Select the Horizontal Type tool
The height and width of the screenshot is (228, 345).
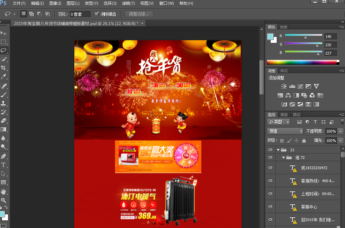[x=4, y=165]
